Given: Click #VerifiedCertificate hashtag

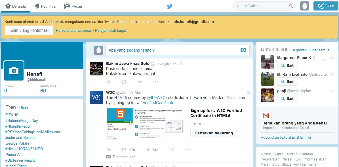Looking at the screenshot, I should (x=157, y=103).
